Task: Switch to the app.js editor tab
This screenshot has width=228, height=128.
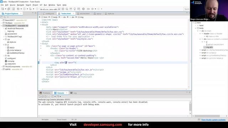Action: [98, 14]
